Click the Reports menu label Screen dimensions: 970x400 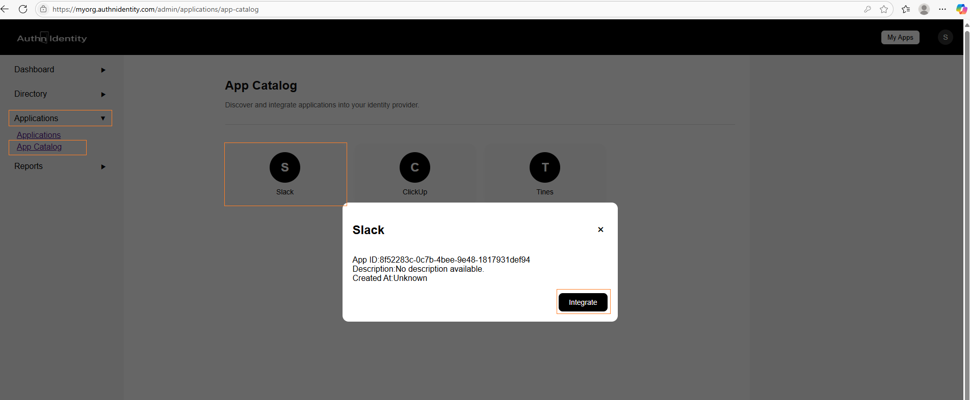[29, 166]
